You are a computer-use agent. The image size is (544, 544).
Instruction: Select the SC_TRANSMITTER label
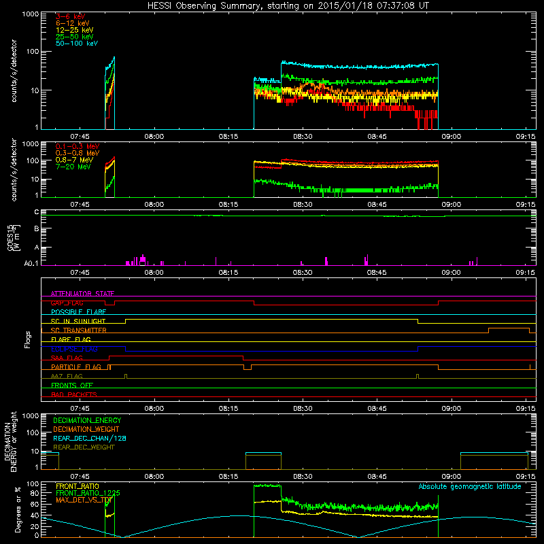click(79, 330)
